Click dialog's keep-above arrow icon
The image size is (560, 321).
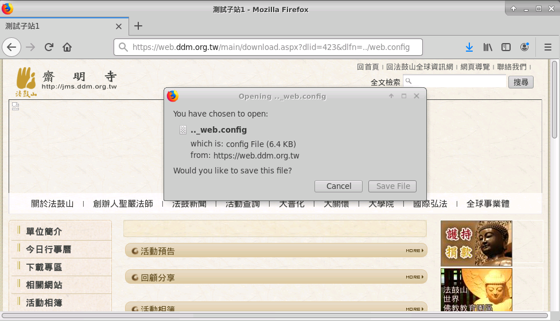pyautogui.click(x=391, y=96)
